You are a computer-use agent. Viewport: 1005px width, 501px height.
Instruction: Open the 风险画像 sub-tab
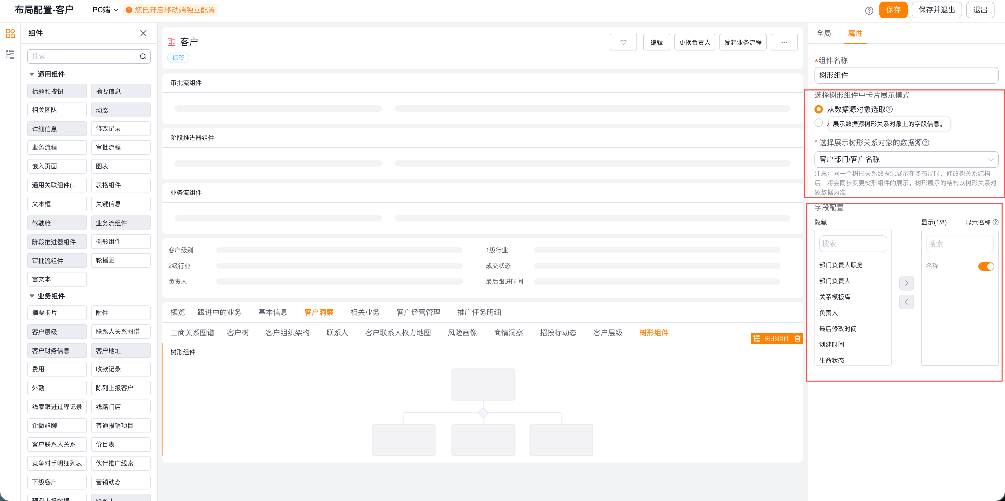[x=462, y=333]
